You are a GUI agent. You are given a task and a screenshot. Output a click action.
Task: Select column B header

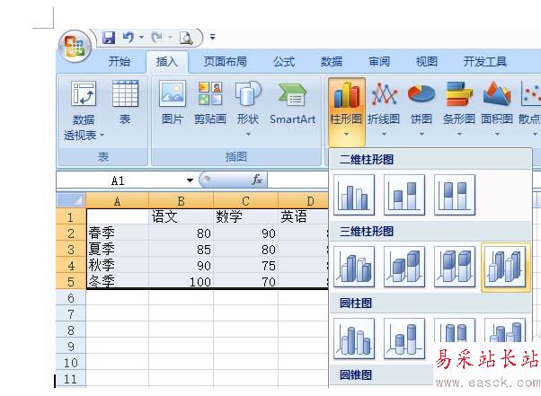pyautogui.click(x=182, y=201)
